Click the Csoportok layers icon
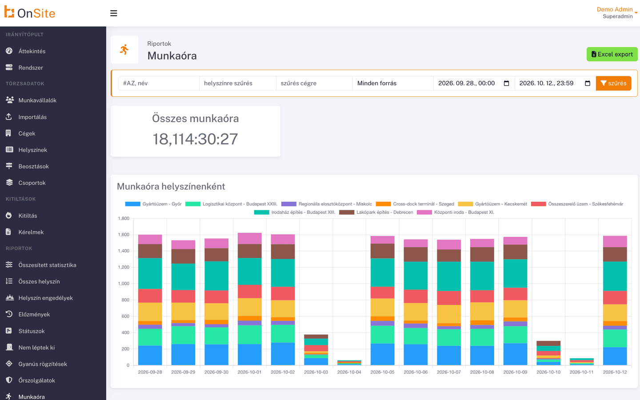Viewport: 640px width, 400px height. 9,182
